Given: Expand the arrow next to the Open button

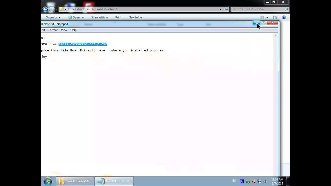Looking at the screenshot, I should (83, 17).
